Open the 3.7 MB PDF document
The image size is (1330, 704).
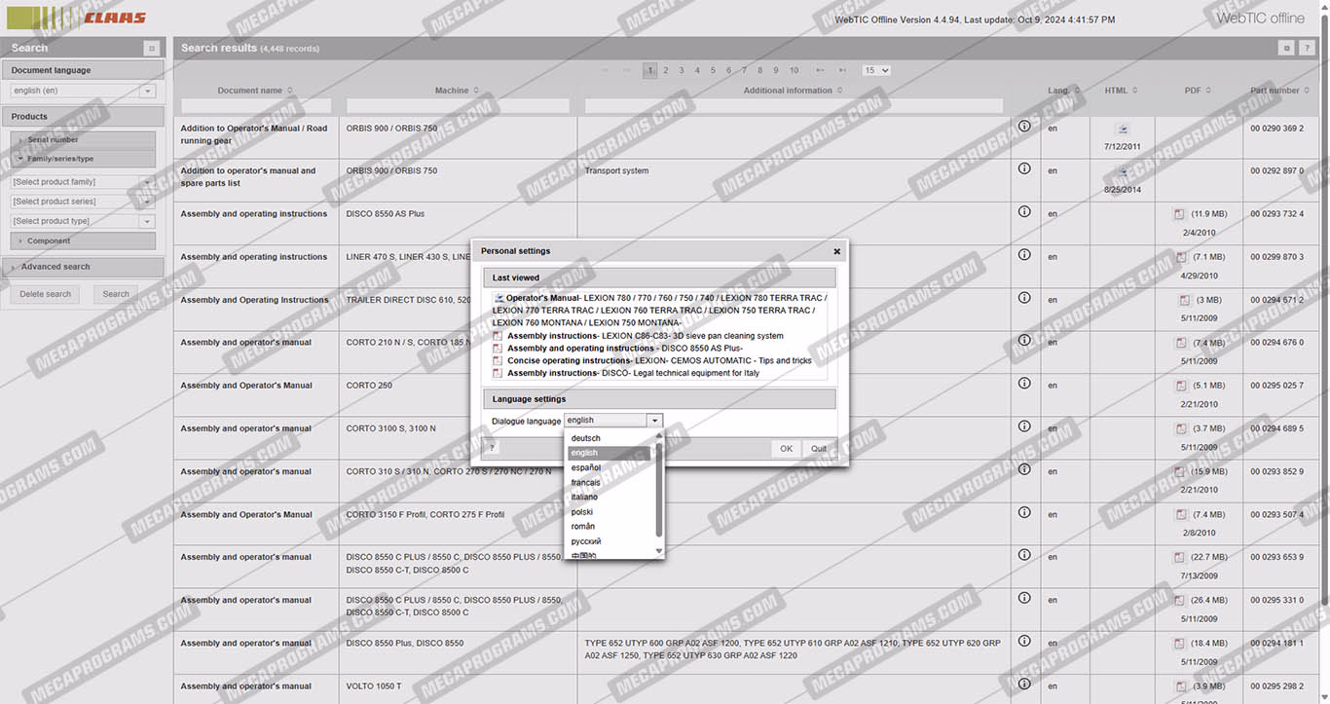[1181, 428]
